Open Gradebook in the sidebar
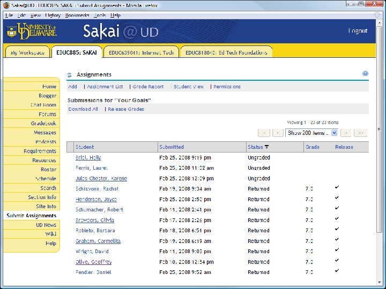This screenshot has height=289, width=386. 43,123
